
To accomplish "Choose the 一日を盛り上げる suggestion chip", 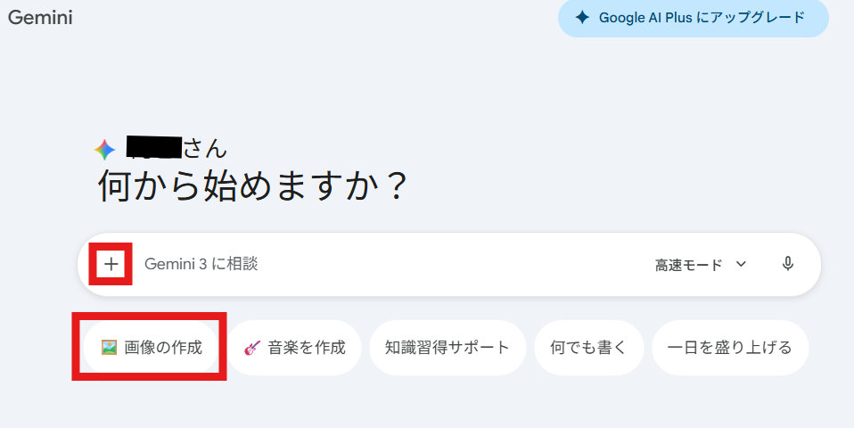I will [730, 348].
